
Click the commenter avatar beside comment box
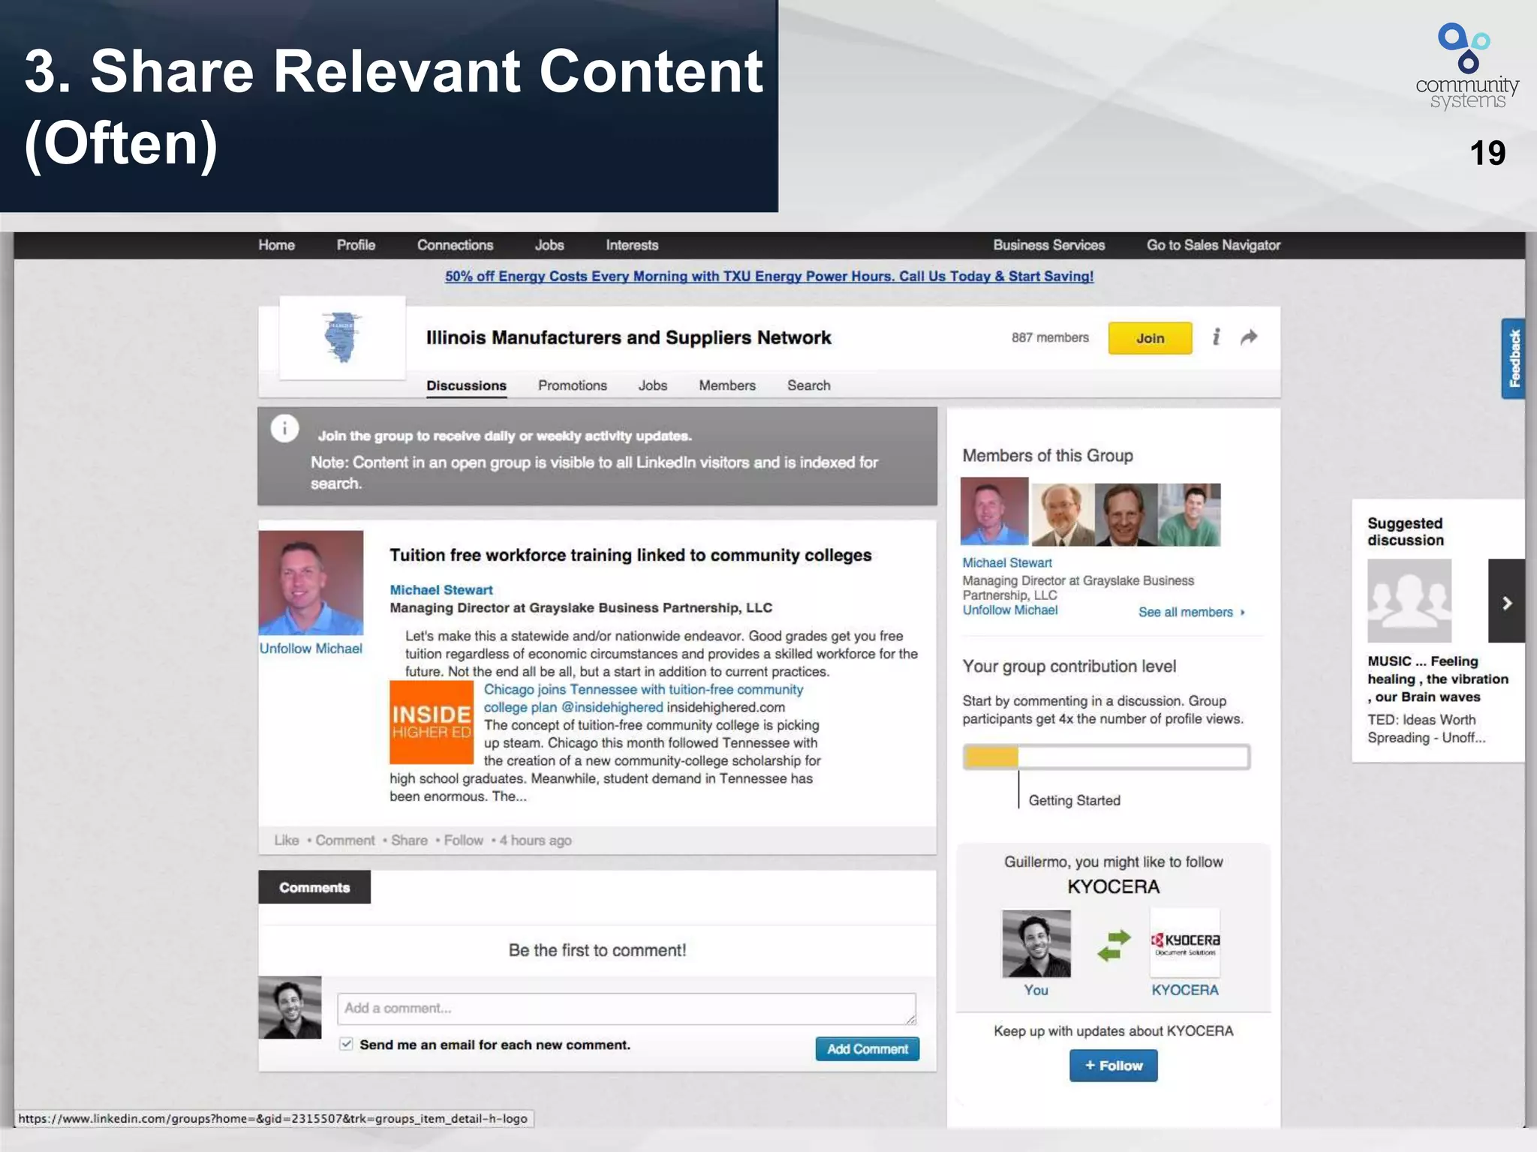[290, 1007]
